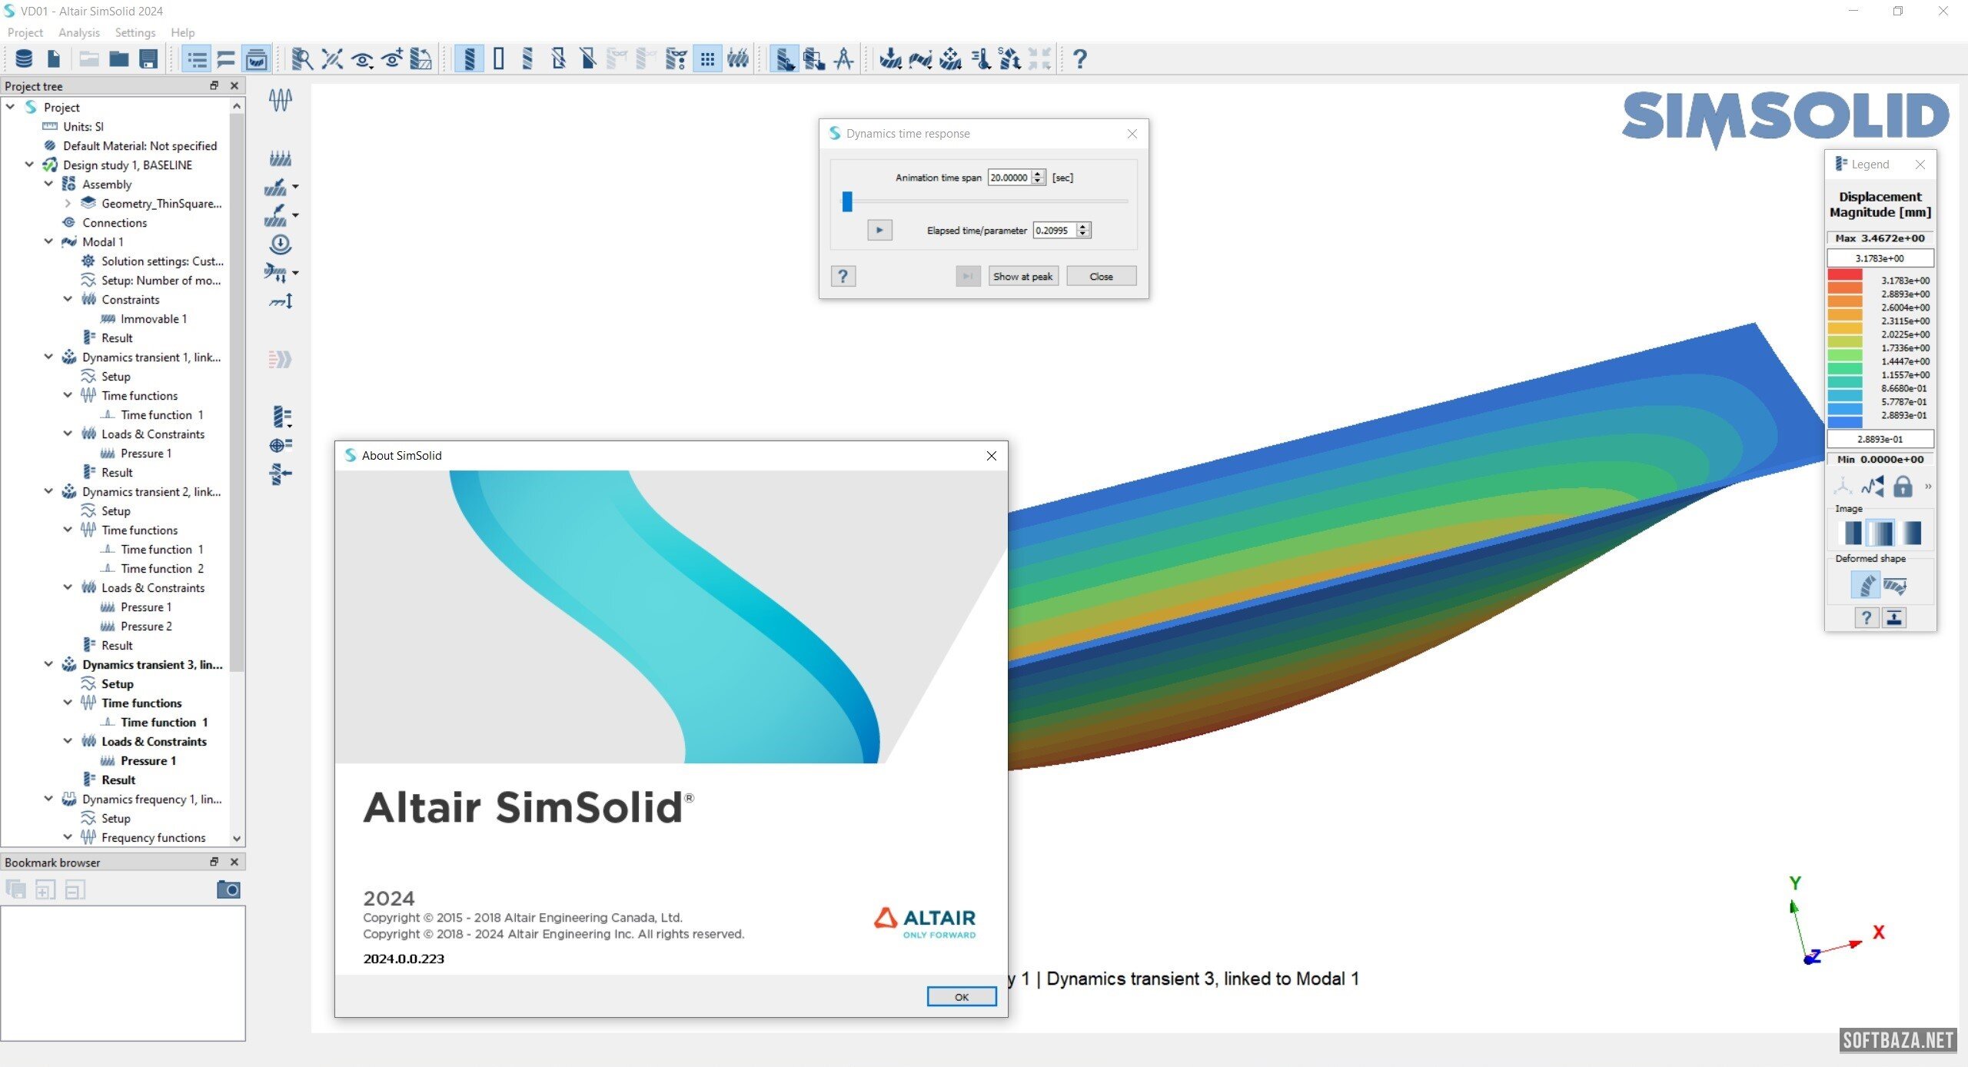Click the save project disk icon

pos(148,59)
